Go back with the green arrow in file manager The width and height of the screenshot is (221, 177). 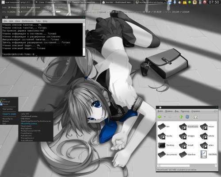(x=160, y=117)
